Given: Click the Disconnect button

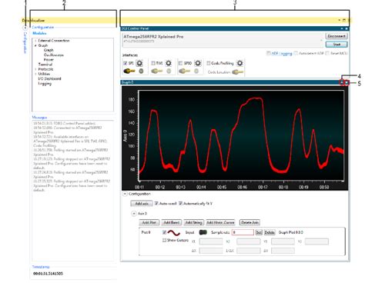Looking at the screenshot, I should (337, 36).
